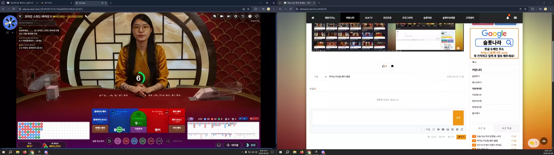Select the 10k chip
The width and height of the screenshot is (554, 155).
point(126,141)
